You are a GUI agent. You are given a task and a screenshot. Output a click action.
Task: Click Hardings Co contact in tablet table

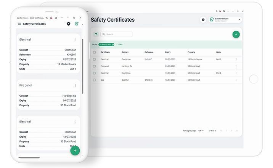point(127,66)
